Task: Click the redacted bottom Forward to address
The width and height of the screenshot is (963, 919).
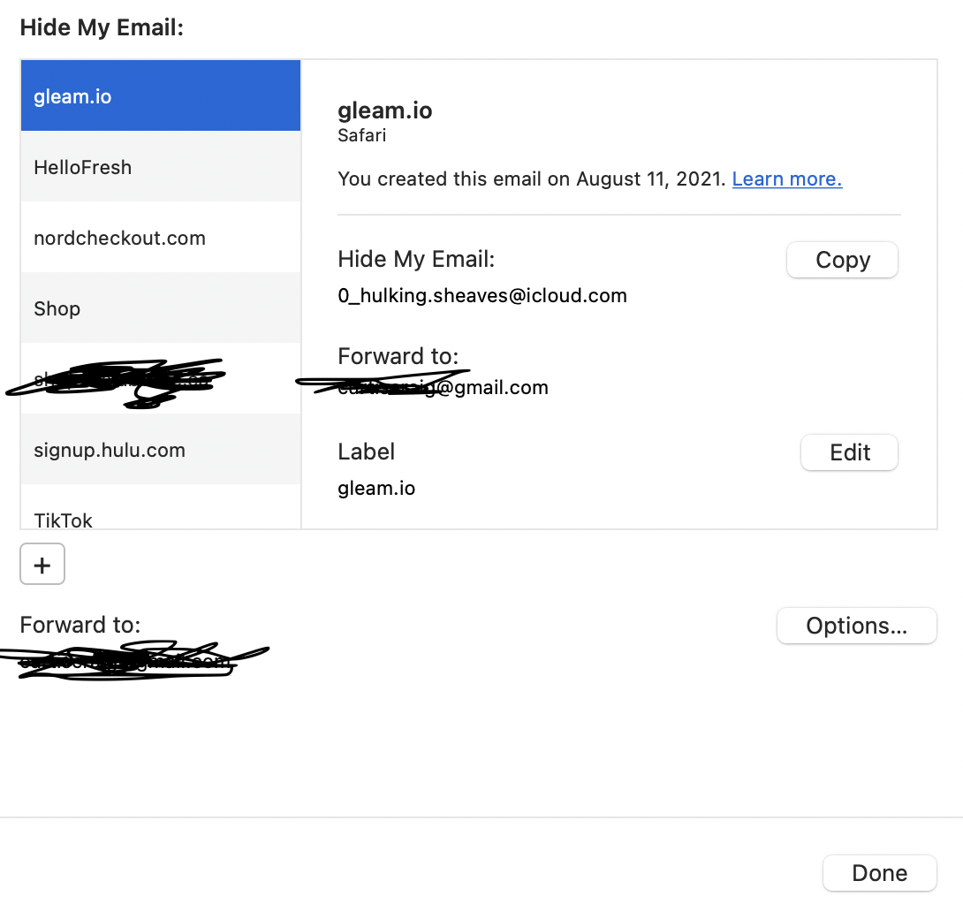Action: point(126,662)
